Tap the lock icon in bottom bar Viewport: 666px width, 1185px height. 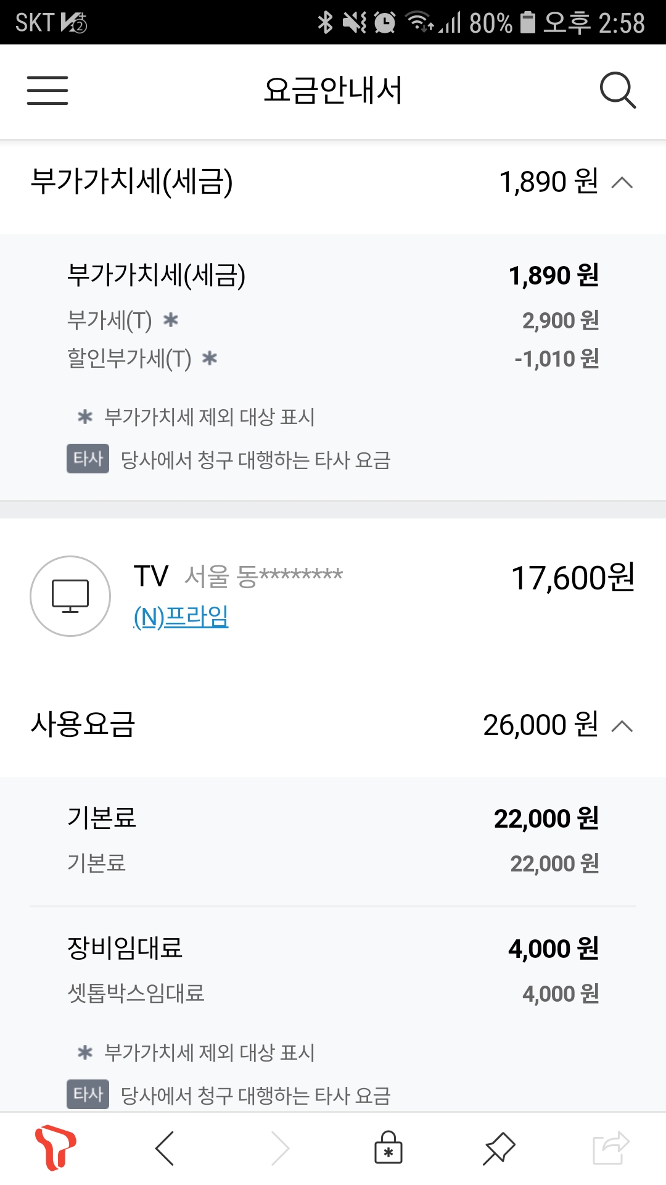point(388,1149)
